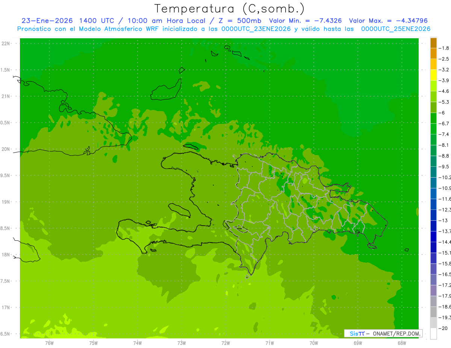The width and height of the screenshot is (451, 348).
Task: Click the legend value '-8.1'
Action: click(444, 145)
